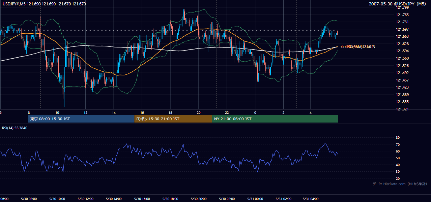Click the 5/30 12:00 date label
The height and width of the screenshot is (202, 431).
pos(85,199)
